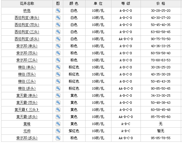Select price cell 40-30-27-20

pyautogui.click(x=161, y=18)
